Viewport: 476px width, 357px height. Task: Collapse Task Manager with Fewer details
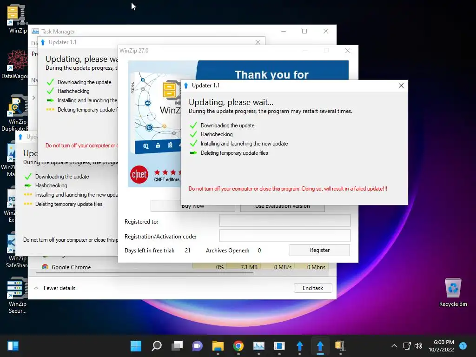(x=55, y=288)
